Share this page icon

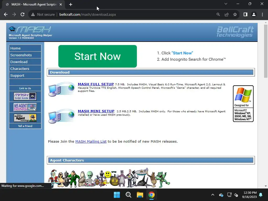(x=227, y=15)
